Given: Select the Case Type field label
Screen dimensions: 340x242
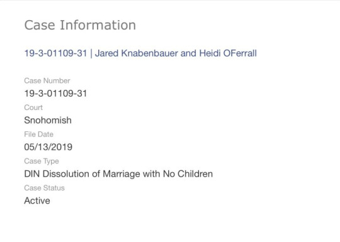Looking at the screenshot, I should point(42,162).
